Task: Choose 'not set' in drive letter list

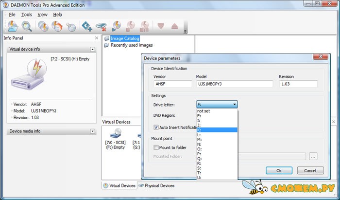Action: click(x=217, y=111)
